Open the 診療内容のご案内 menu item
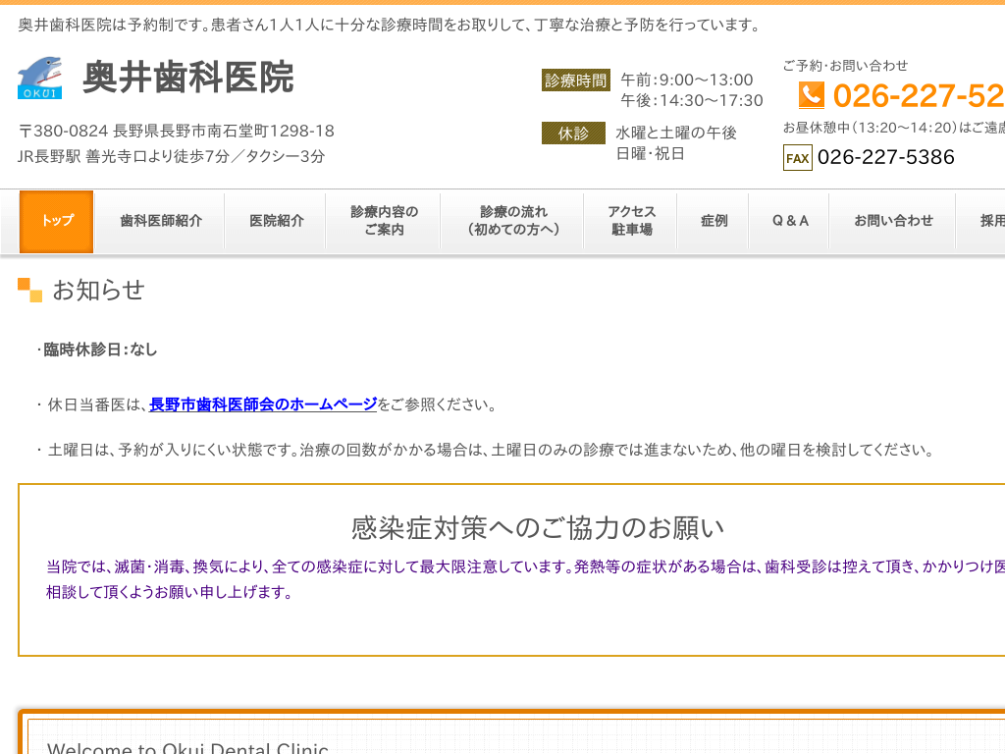 click(382, 221)
